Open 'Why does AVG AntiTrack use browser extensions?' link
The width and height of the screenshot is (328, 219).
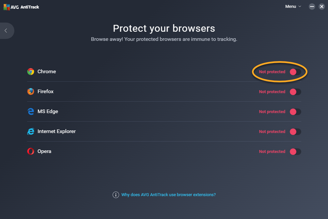click(168, 195)
